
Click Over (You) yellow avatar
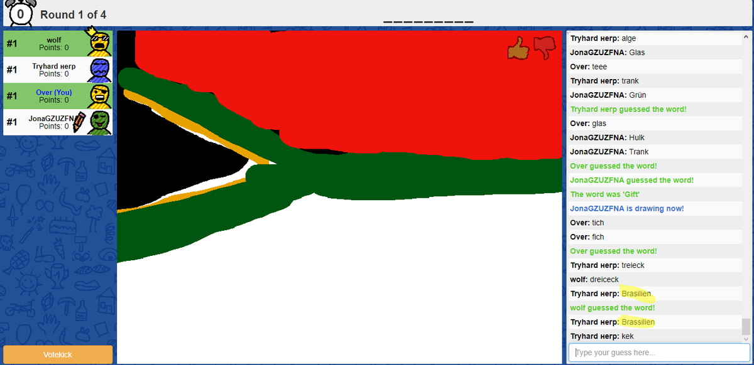[x=99, y=96]
